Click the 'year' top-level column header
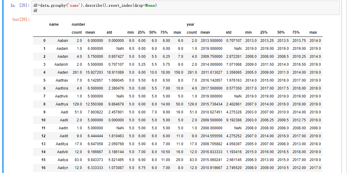The width and height of the screenshot is (347, 173). point(191,24)
